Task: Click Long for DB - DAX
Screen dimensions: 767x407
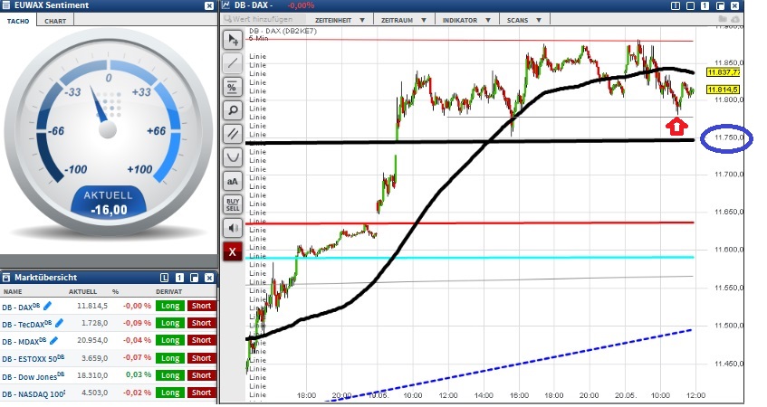Action: click(170, 306)
